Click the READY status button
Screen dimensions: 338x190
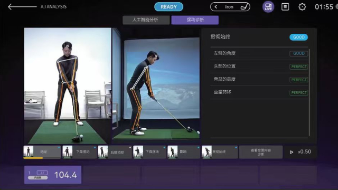click(x=169, y=7)
